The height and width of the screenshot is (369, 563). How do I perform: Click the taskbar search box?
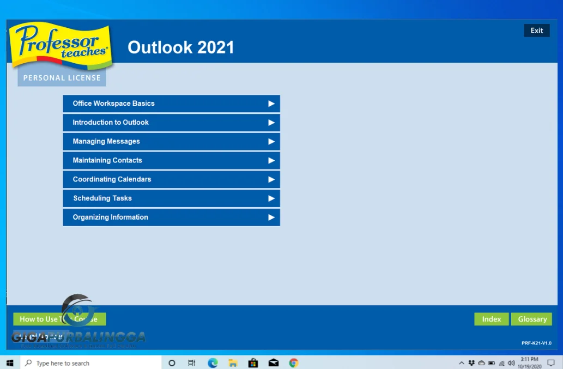91,363
